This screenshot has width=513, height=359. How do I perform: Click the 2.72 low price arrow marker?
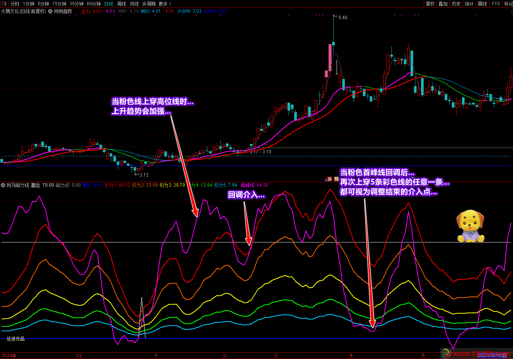(x=143, y=175)
